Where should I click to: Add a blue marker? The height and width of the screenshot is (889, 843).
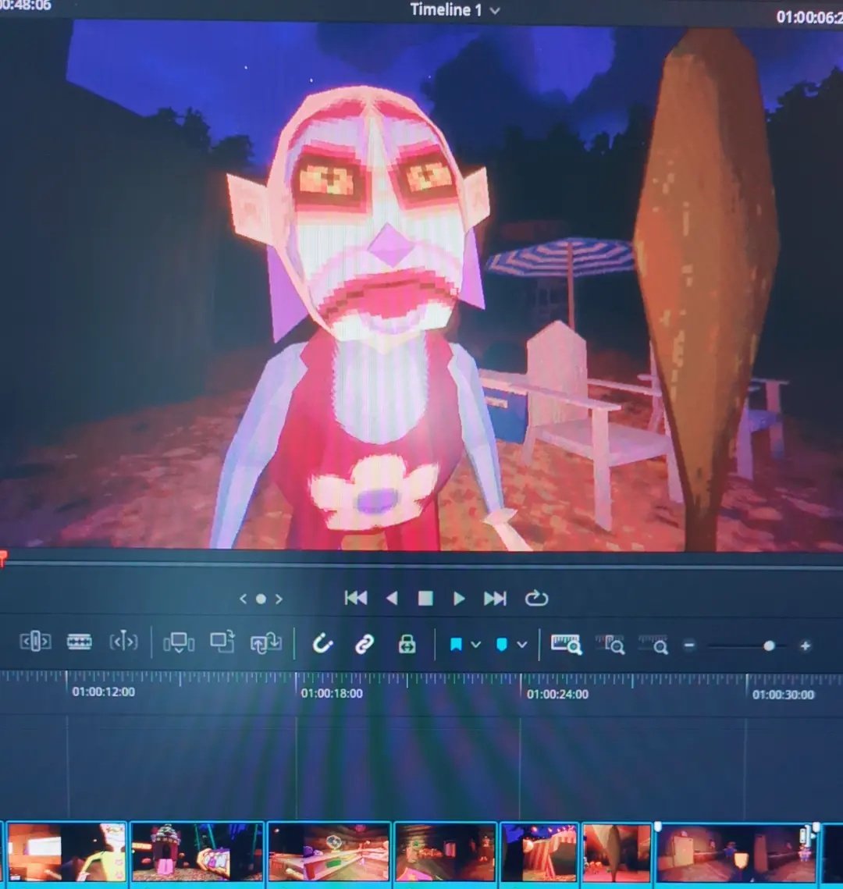click(501, 645)
